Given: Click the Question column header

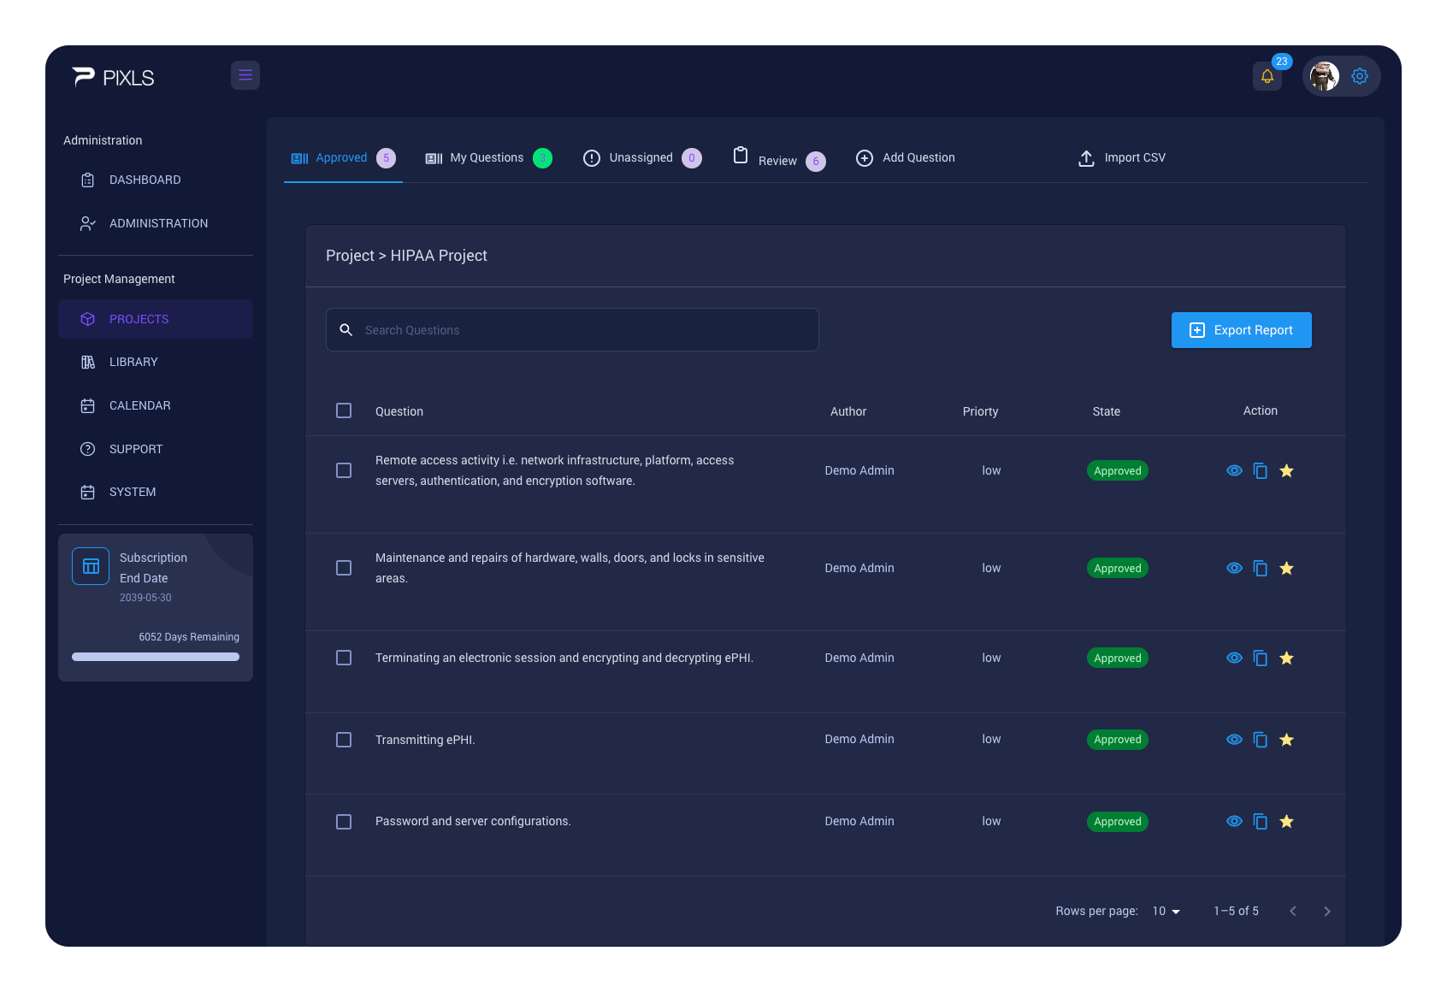Looking at the screenshot, I should click(x=399, y=411).
